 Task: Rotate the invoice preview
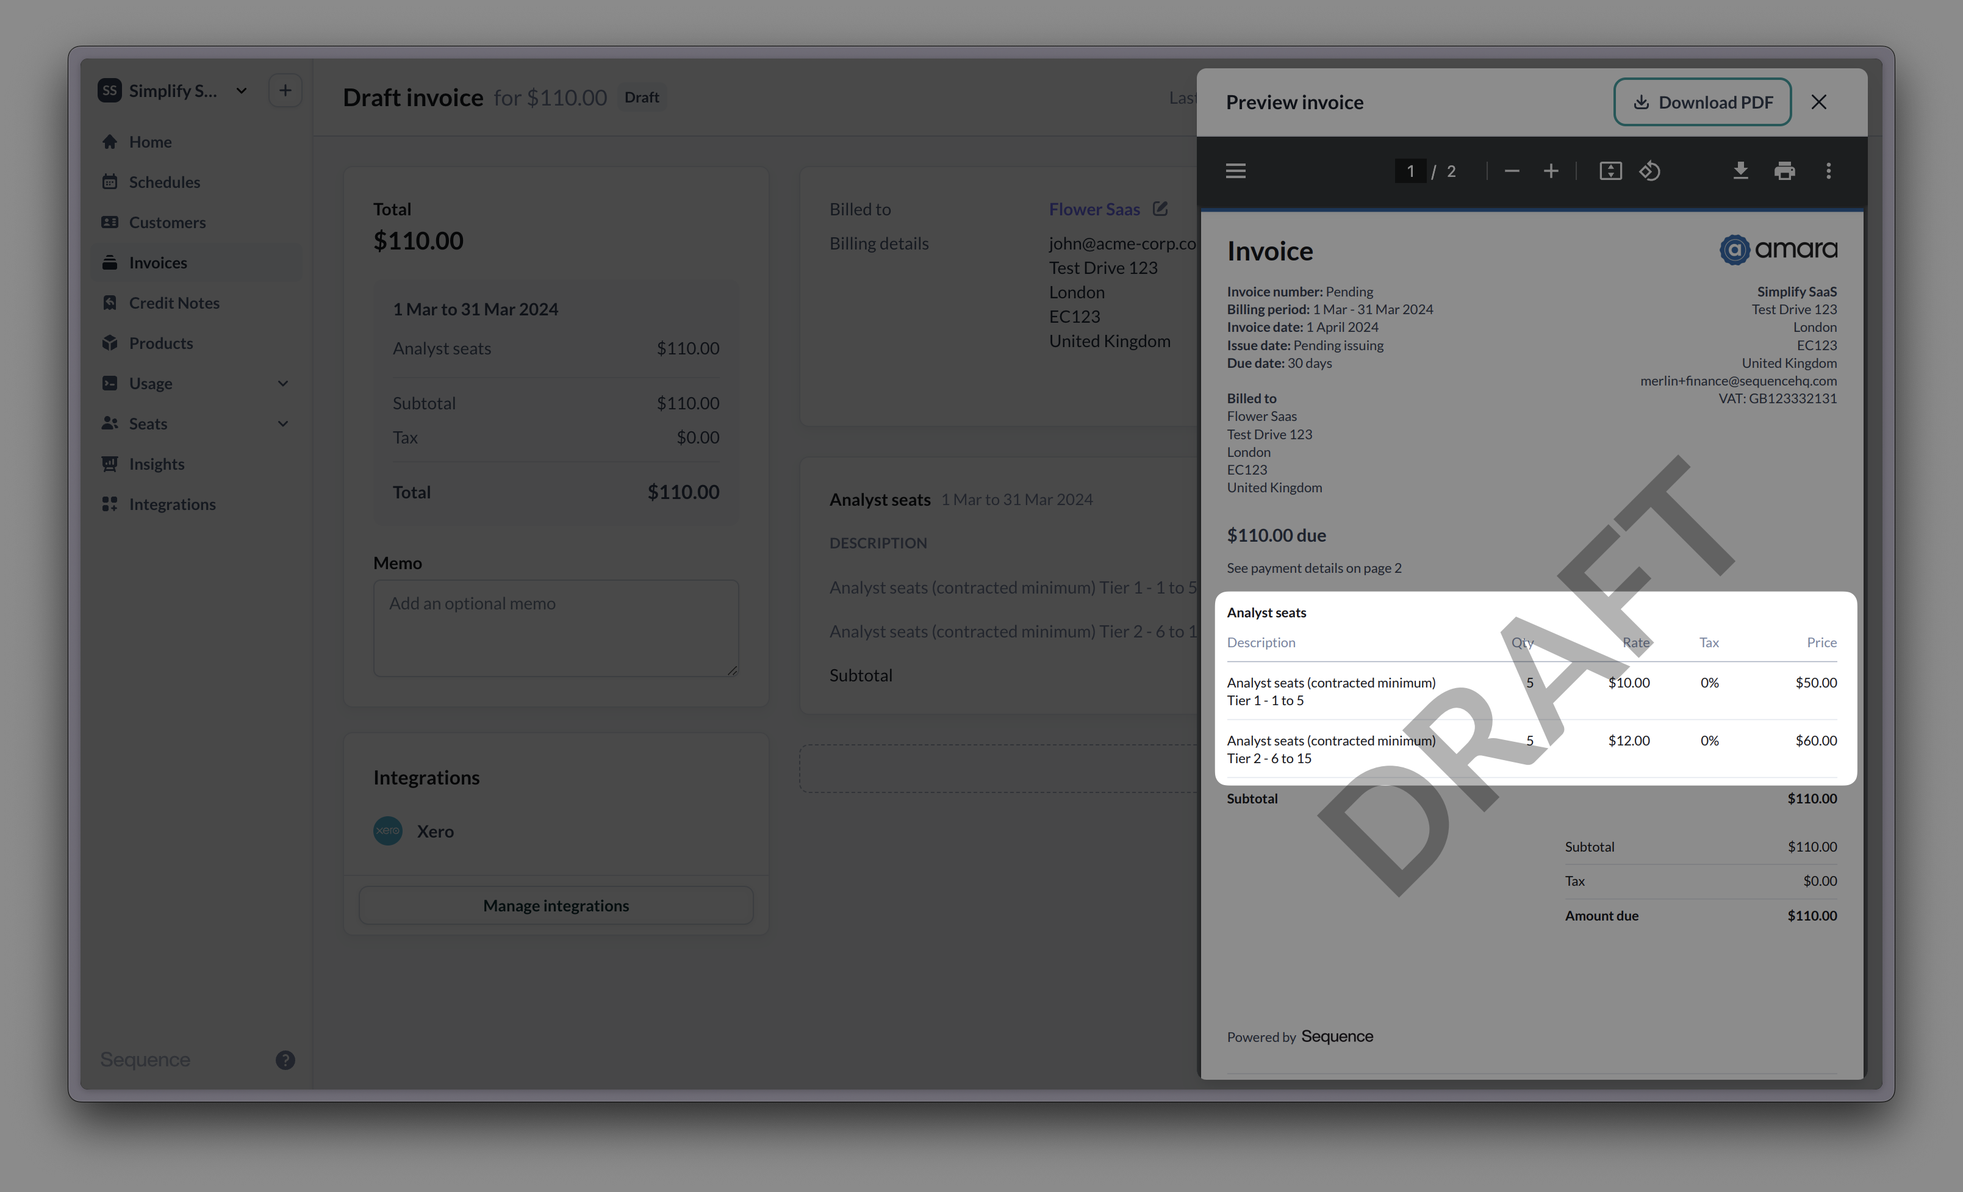coord(1650,171)
